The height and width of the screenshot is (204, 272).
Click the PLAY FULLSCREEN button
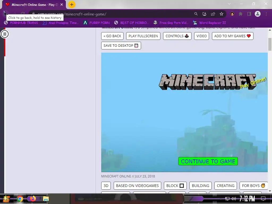click(x=143, y=36)
